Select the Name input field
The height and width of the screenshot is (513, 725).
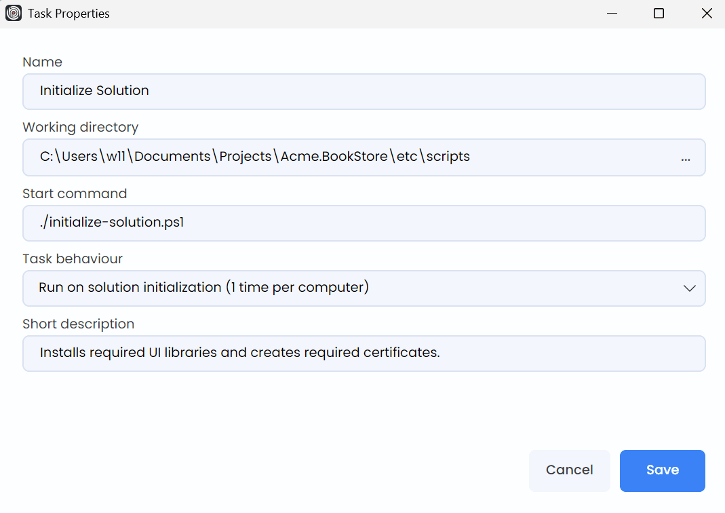[364, 91]
